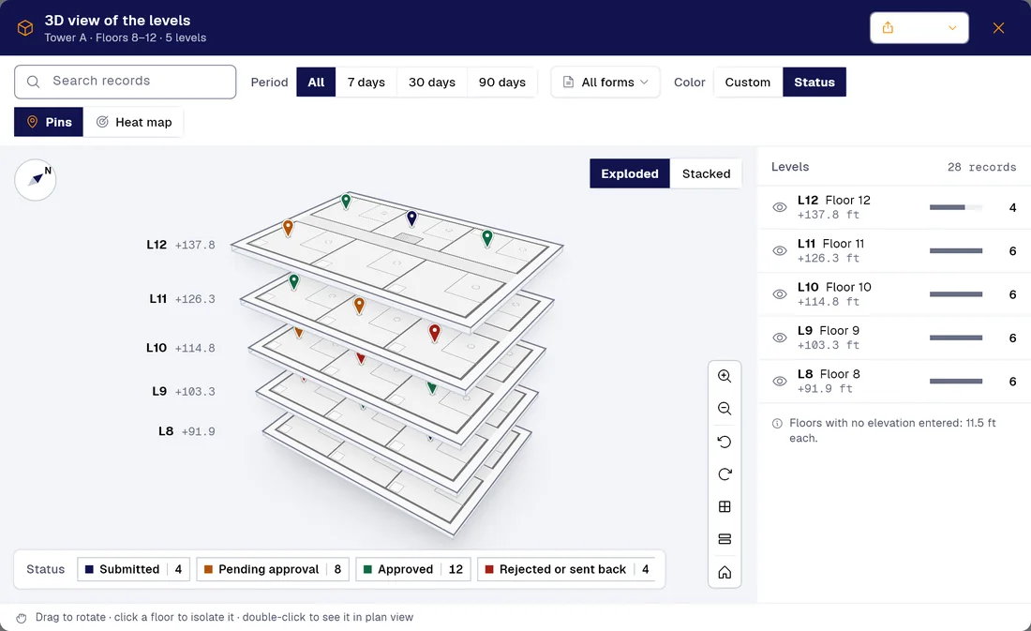Click the Approved status legend chip
1031x631 pixels.
click(413, 569)
